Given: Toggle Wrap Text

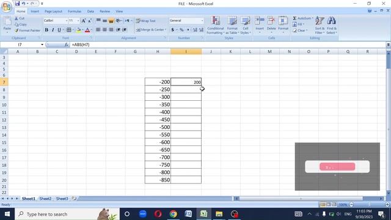Looking at the screenshot, I should point(146,21).
